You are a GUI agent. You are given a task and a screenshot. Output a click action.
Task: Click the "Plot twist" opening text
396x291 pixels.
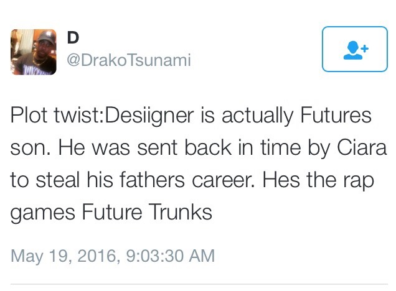pyautogui.click(x=49, y=116)
